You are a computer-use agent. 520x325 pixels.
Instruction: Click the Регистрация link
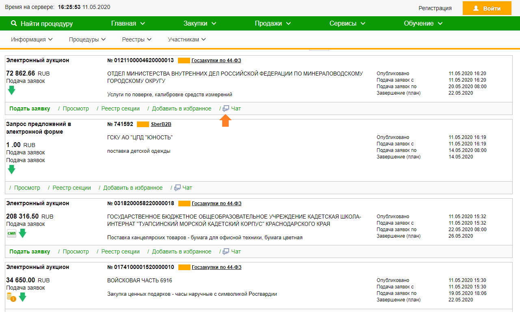click(x=435, y=8)
